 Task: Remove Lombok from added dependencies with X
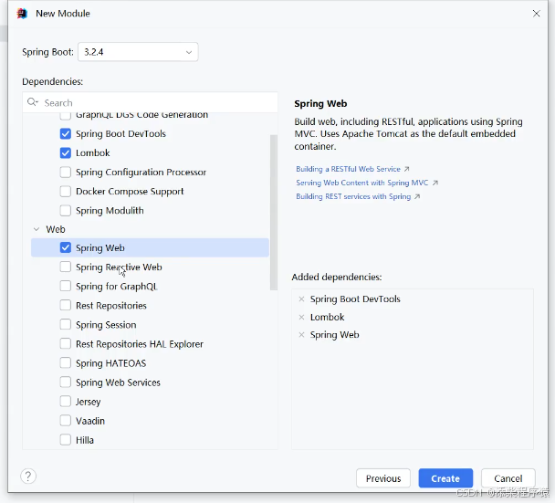(301, 317)
